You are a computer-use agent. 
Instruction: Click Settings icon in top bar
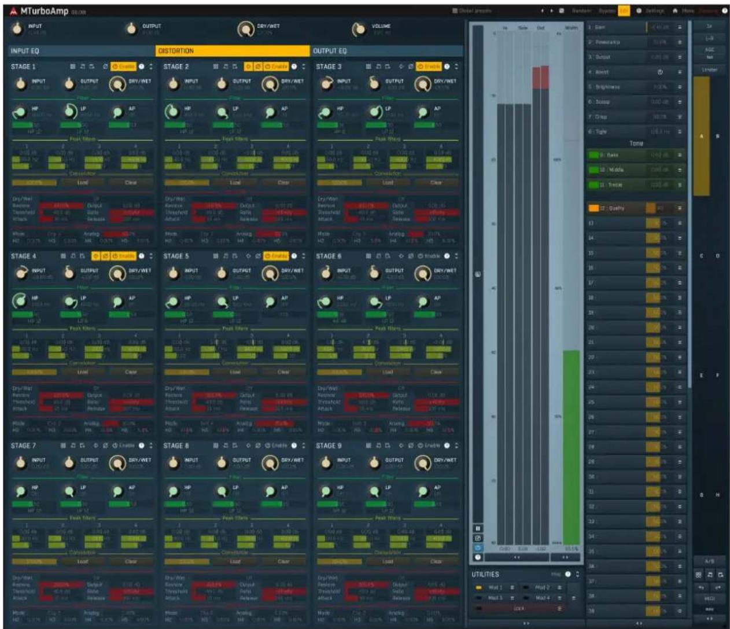639,11
